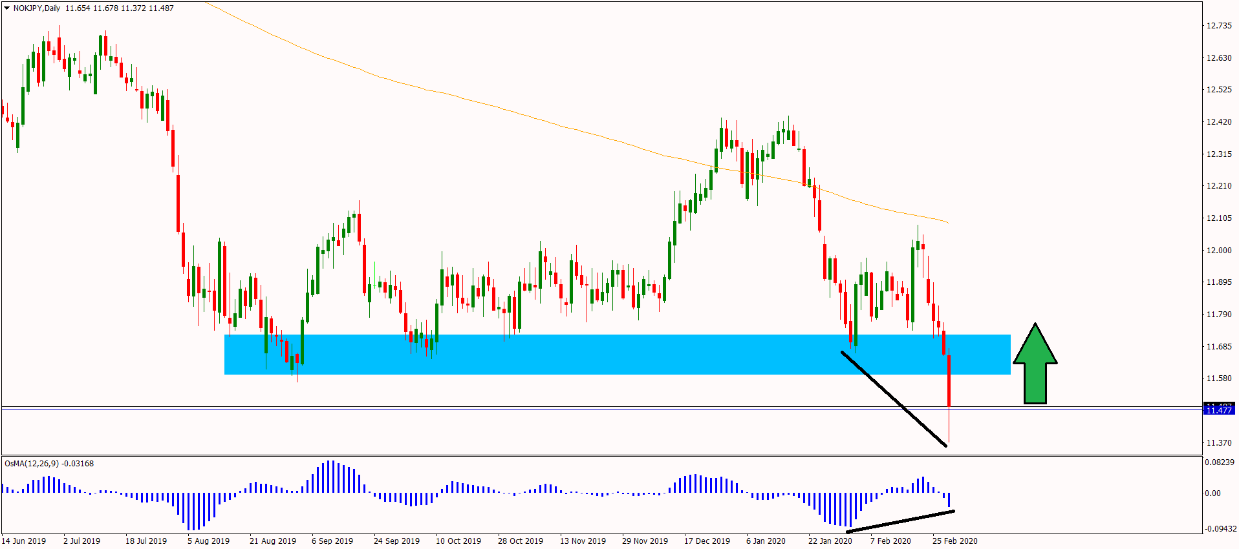This screenshot has width=1239, height=549.
Task: Click the highlighted 11.477 current price tag
Action: coord(1219,410)
